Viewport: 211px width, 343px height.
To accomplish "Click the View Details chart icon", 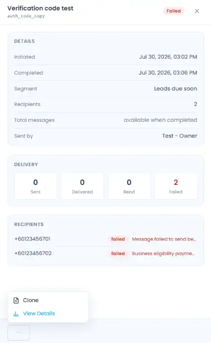I will tap(16, 314).
